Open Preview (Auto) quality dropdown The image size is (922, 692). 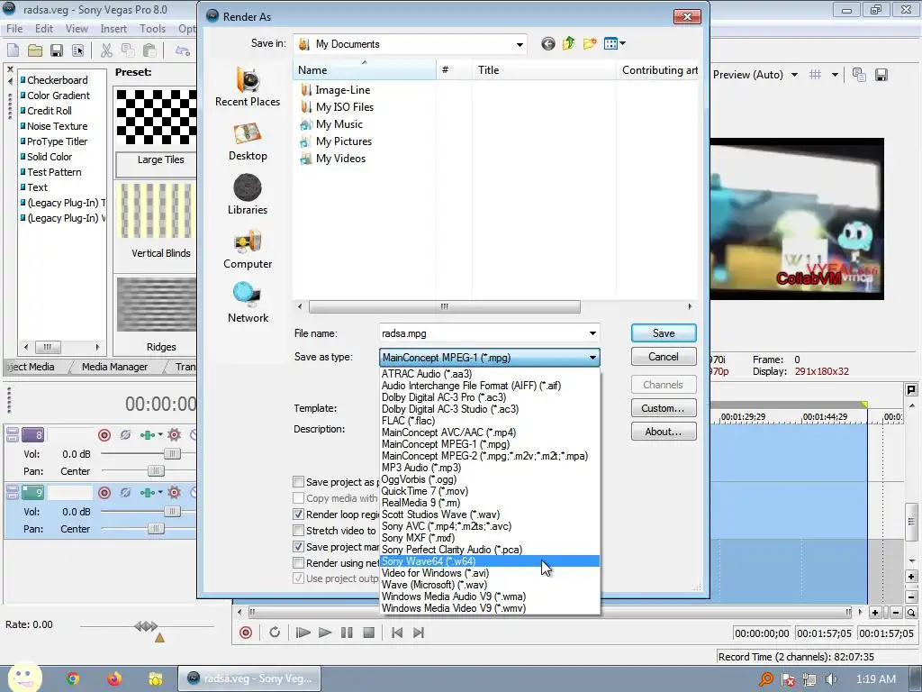[x=794, y=75]
